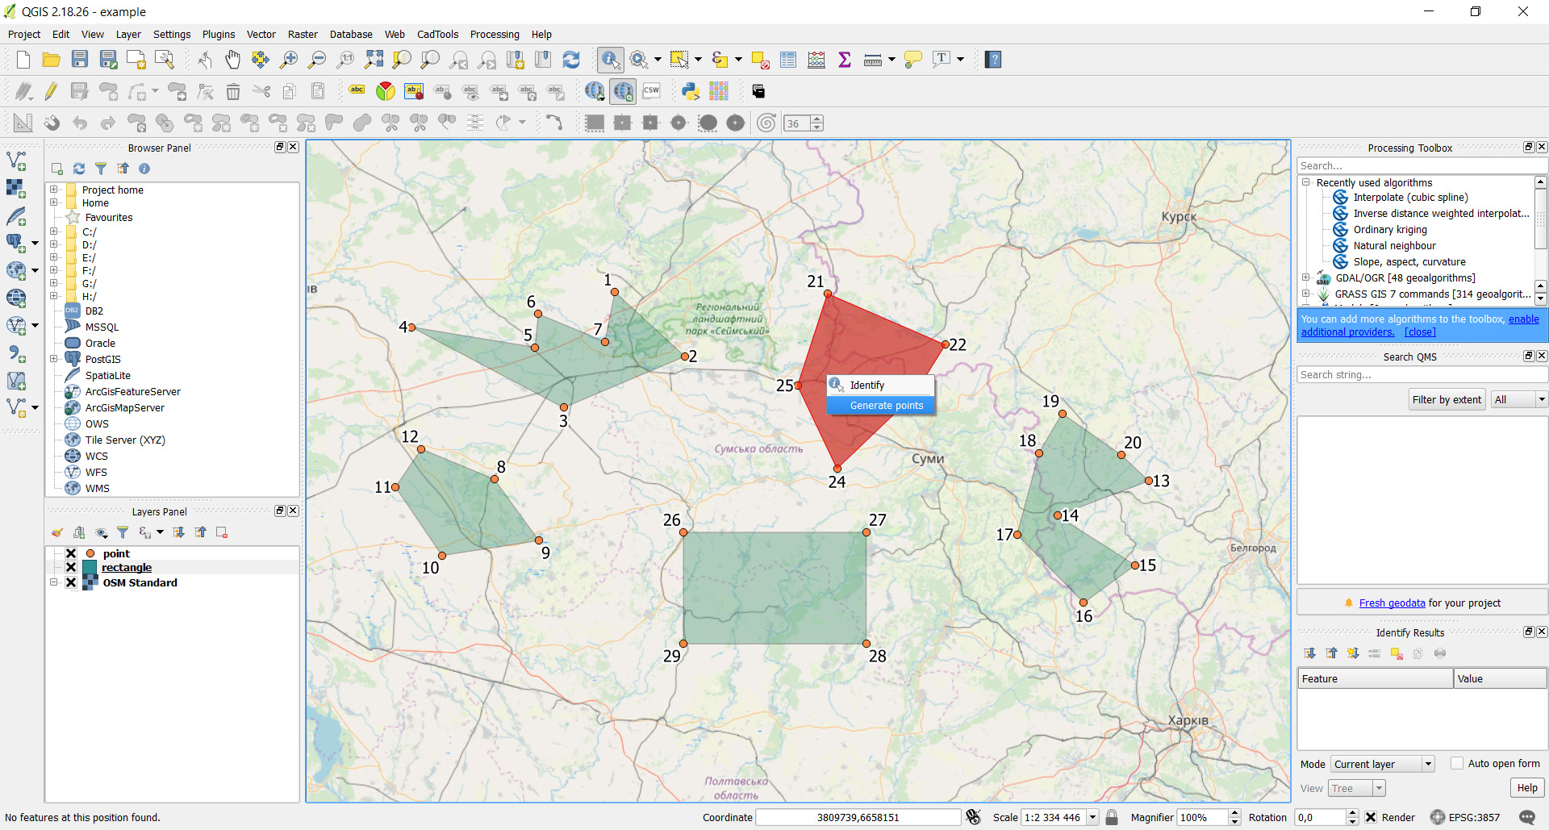Expand the C:/ drive node
Screen dimensions: 1549x830
tap(54, 231)
